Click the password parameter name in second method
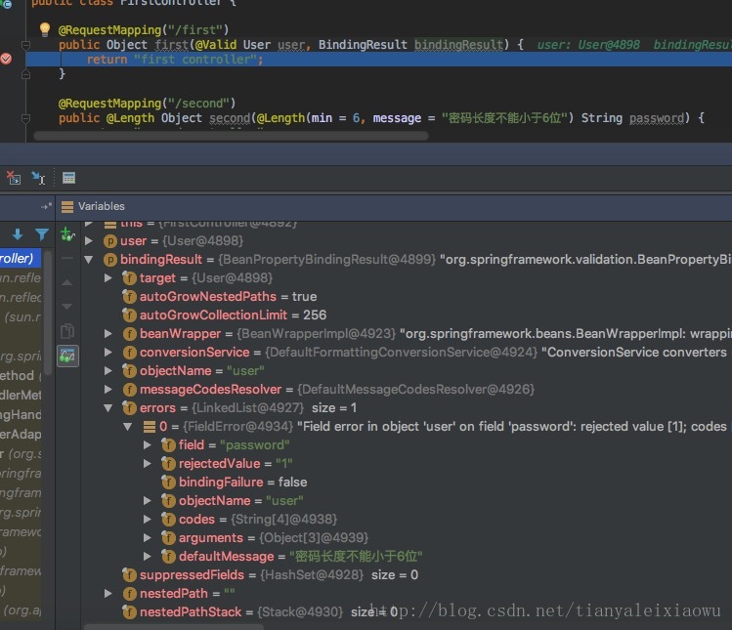Image resolution: width=732 pixels, height=630 pixels. [657, 118]
